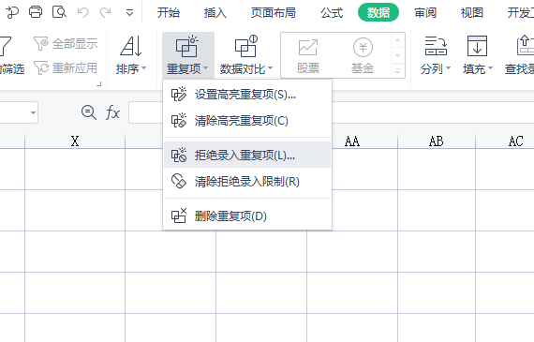Viewport: 534px width, 342px height.
Task: Choose 设置高亮重复项(S) menu entry
Action: [247, 95]
